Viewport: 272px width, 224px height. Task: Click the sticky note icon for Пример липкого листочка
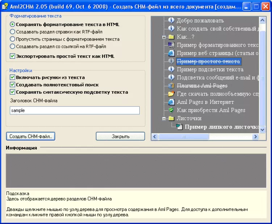pos(179,127)
